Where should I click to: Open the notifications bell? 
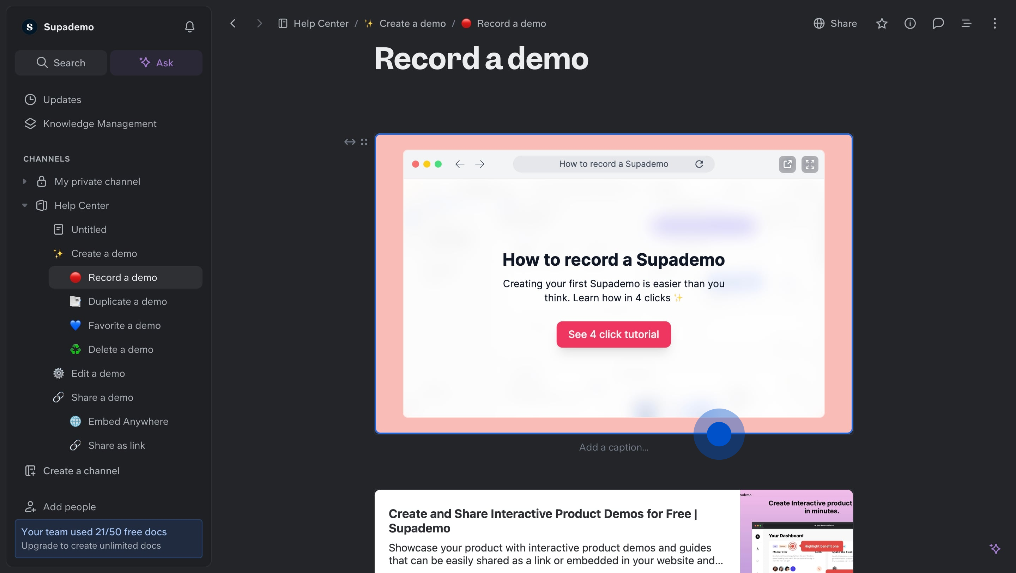click(190, 27)
